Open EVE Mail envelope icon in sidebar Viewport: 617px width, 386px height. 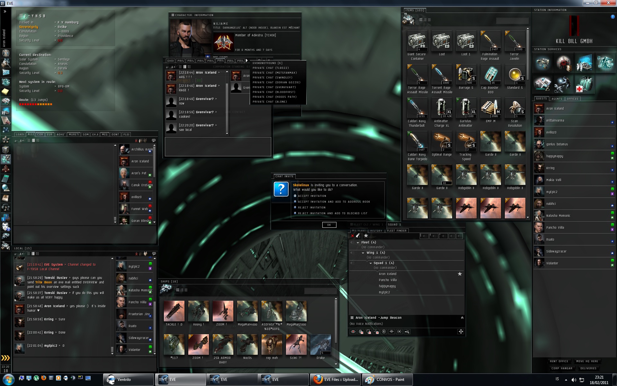coord(5,72)
